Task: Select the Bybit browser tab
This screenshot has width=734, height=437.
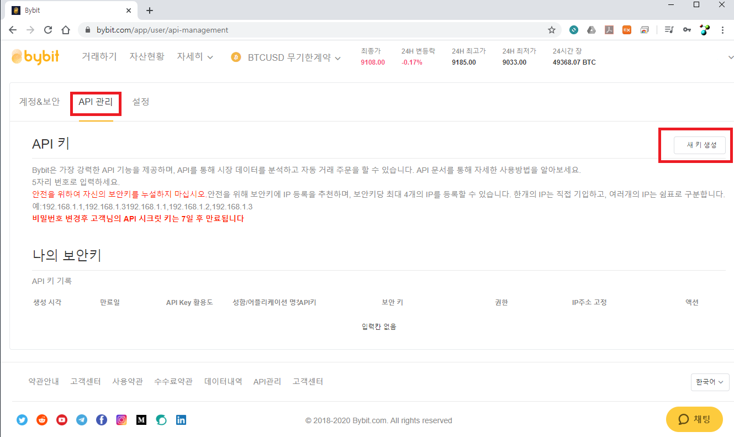Action: (x=71, y=10)
